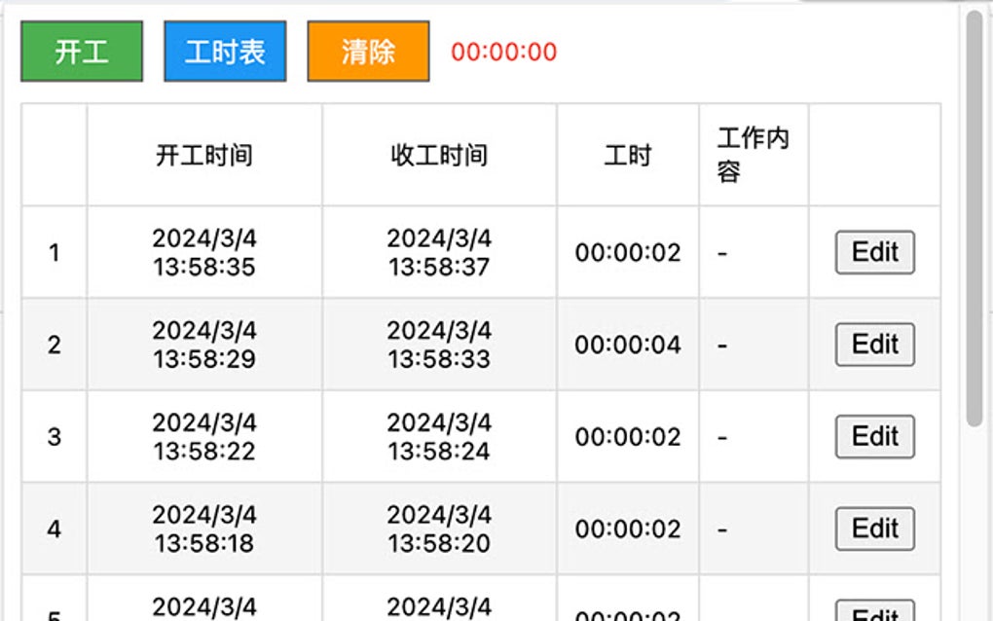The width and height of the screenshot is (993, 621).
Task: Click row 2 duration 00:00:04
Action: [x=628, y=345]
